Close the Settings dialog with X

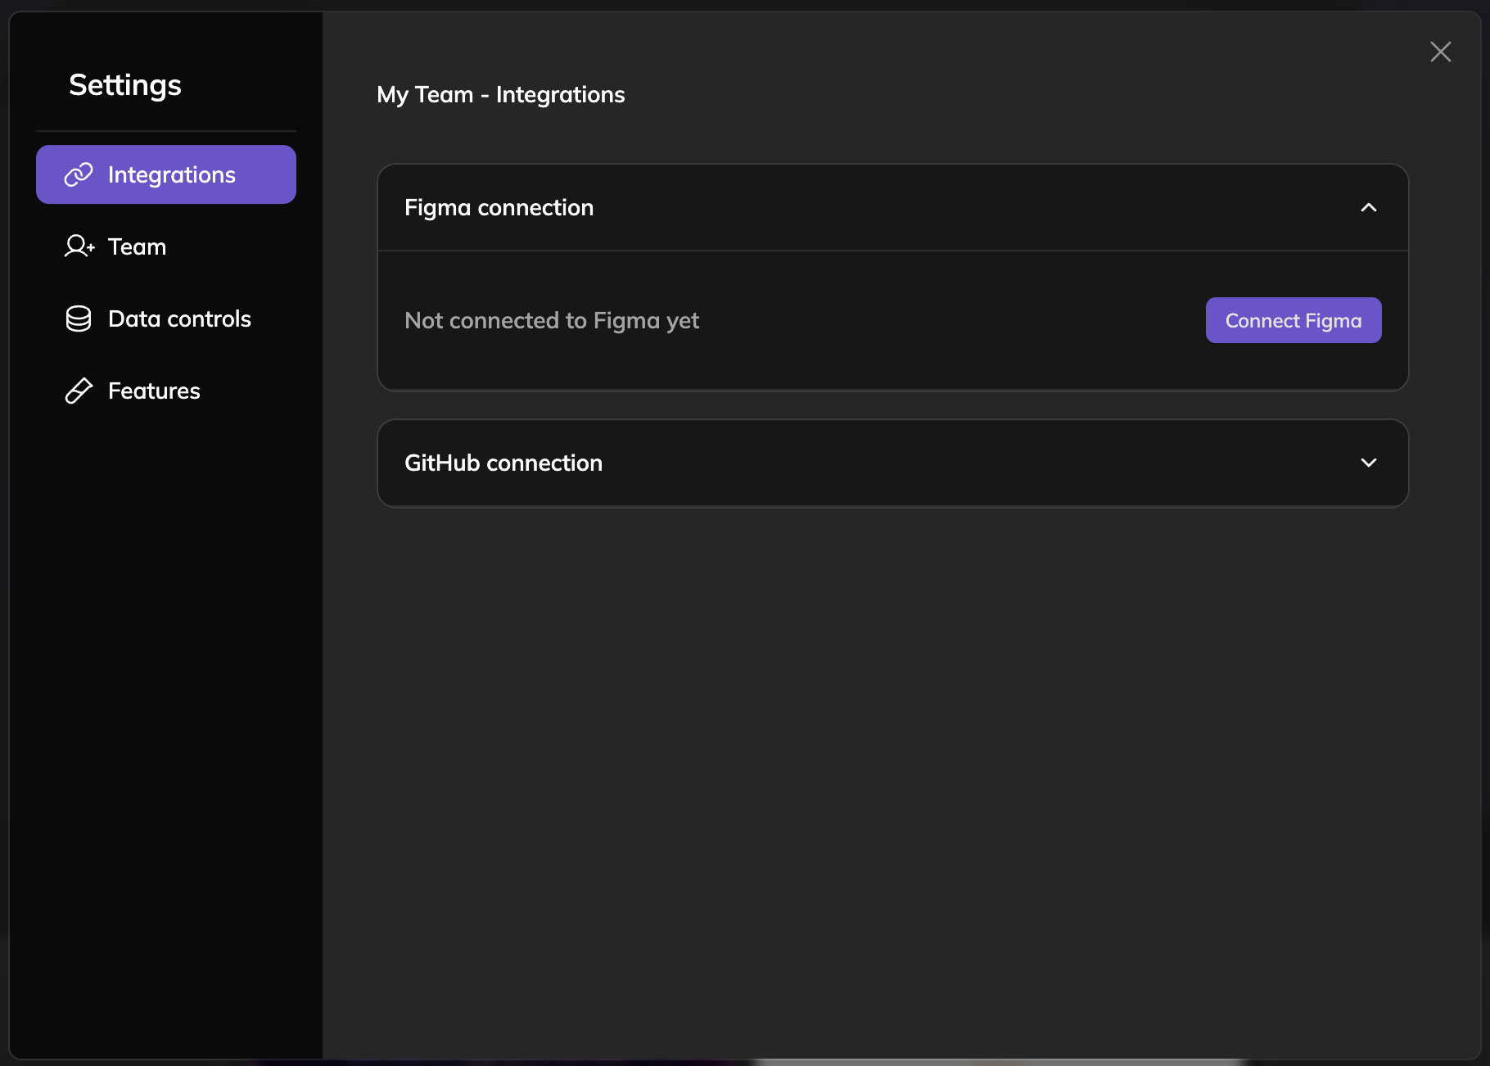pos(1441,52)
